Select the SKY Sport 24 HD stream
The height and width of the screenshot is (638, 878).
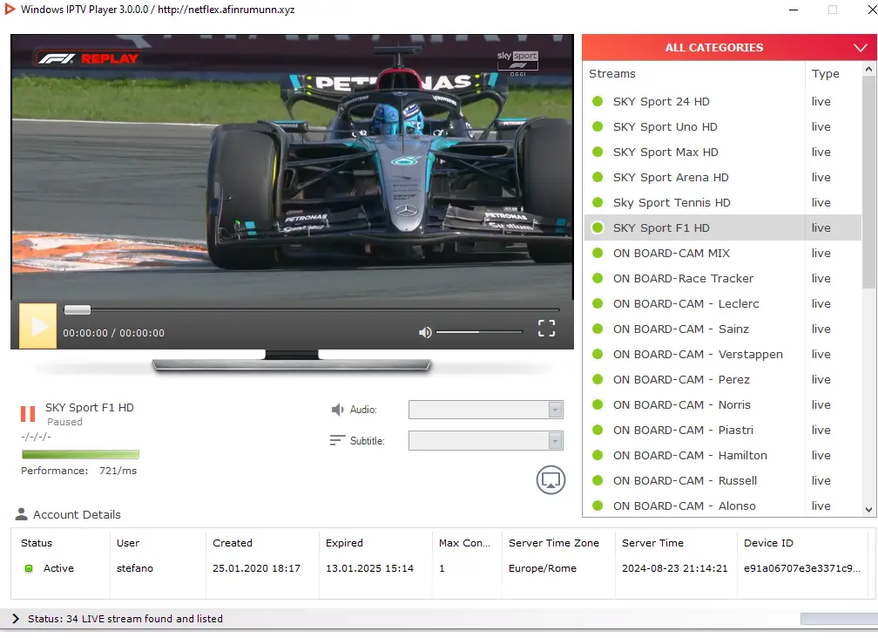[722, 101]
